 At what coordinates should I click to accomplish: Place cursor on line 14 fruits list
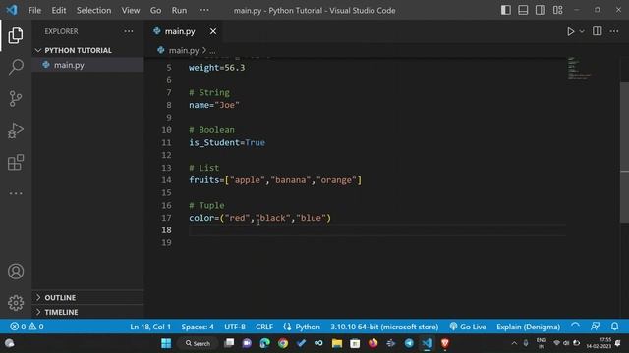point(275,180)
